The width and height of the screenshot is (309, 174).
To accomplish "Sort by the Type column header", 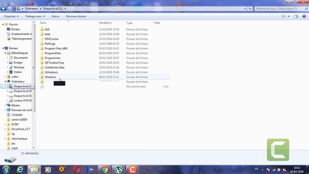I will (129, 23).
